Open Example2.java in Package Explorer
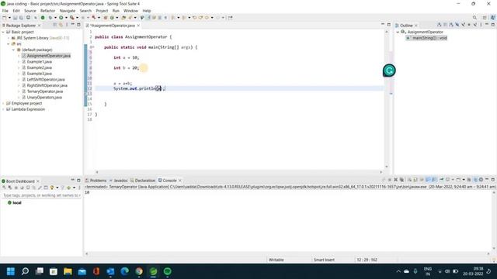Screen dimensions: 497x279 [x=40, y=67]
